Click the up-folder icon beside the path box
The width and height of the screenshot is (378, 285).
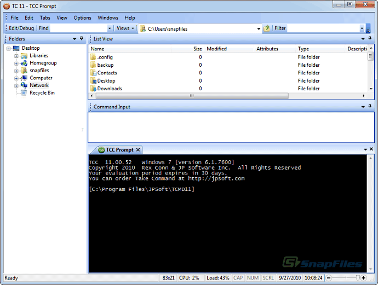click(x=267, y=28)
